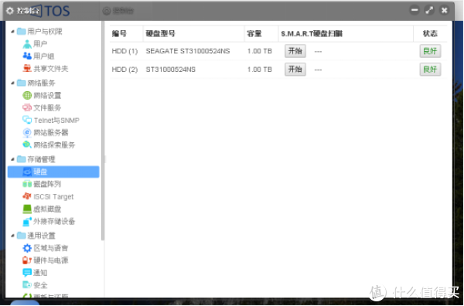Screen dimensions: 464x306
Task: Collapse the 用户与权限 tree group arrow
Action: [12, 32]
